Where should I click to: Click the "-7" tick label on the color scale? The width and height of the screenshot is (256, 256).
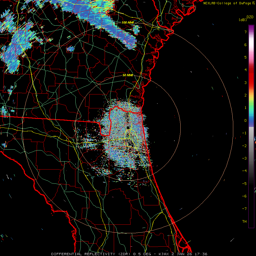244,209
